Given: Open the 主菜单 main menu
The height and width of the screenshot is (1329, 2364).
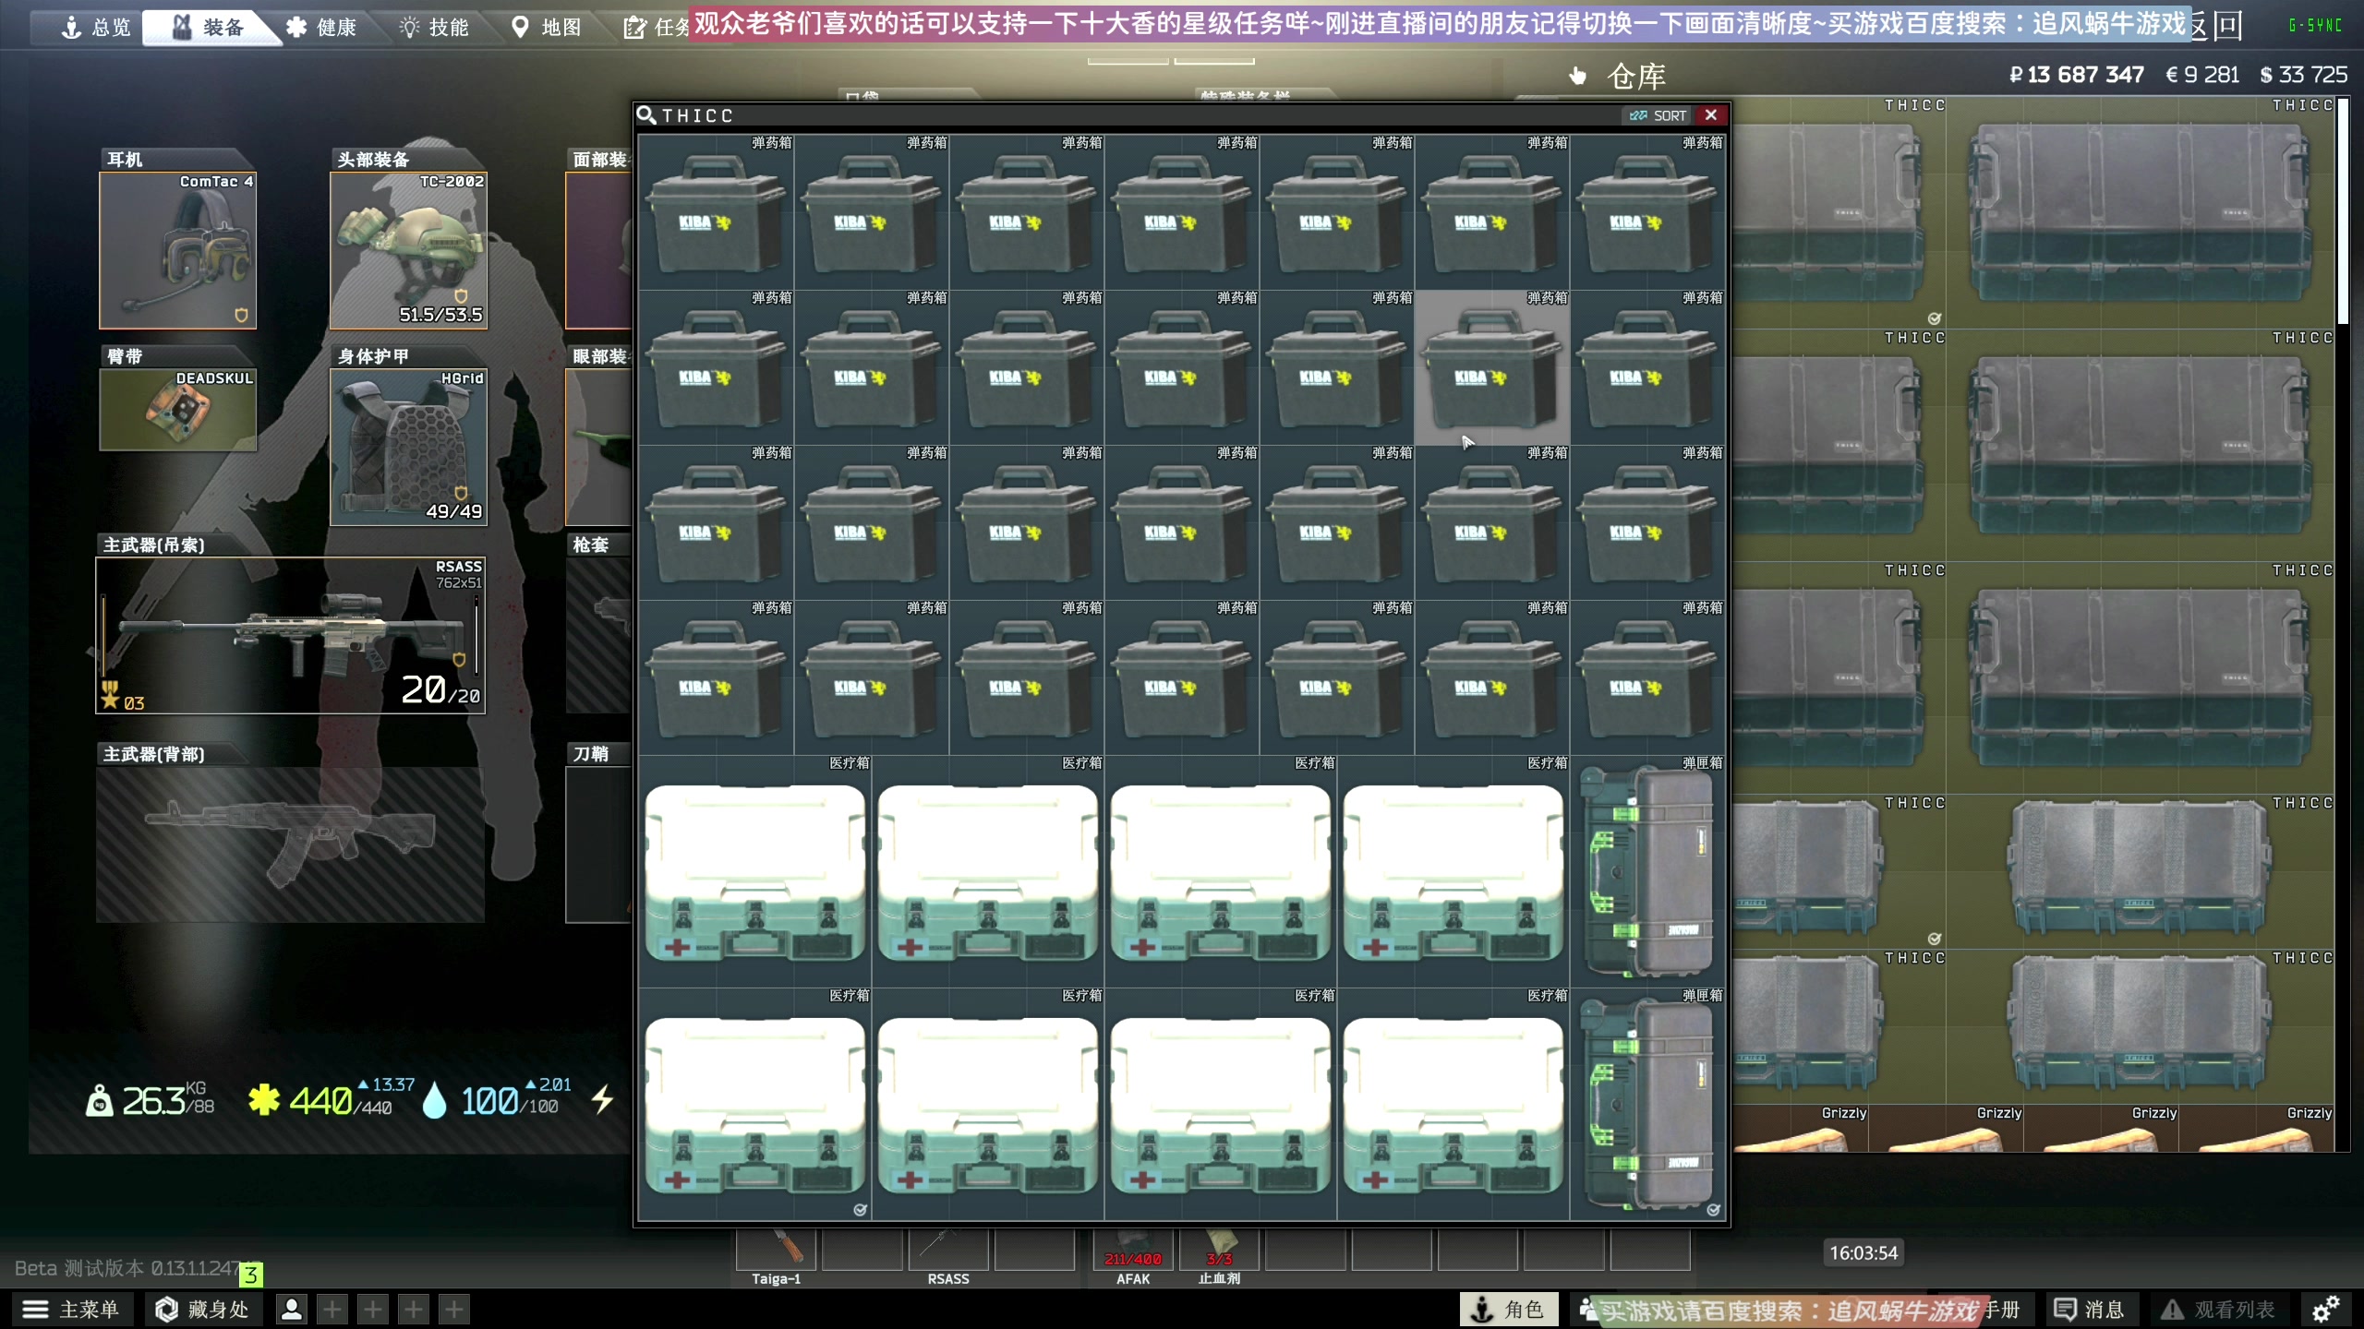Looking at the screenshot, I should pos(72,1309).
